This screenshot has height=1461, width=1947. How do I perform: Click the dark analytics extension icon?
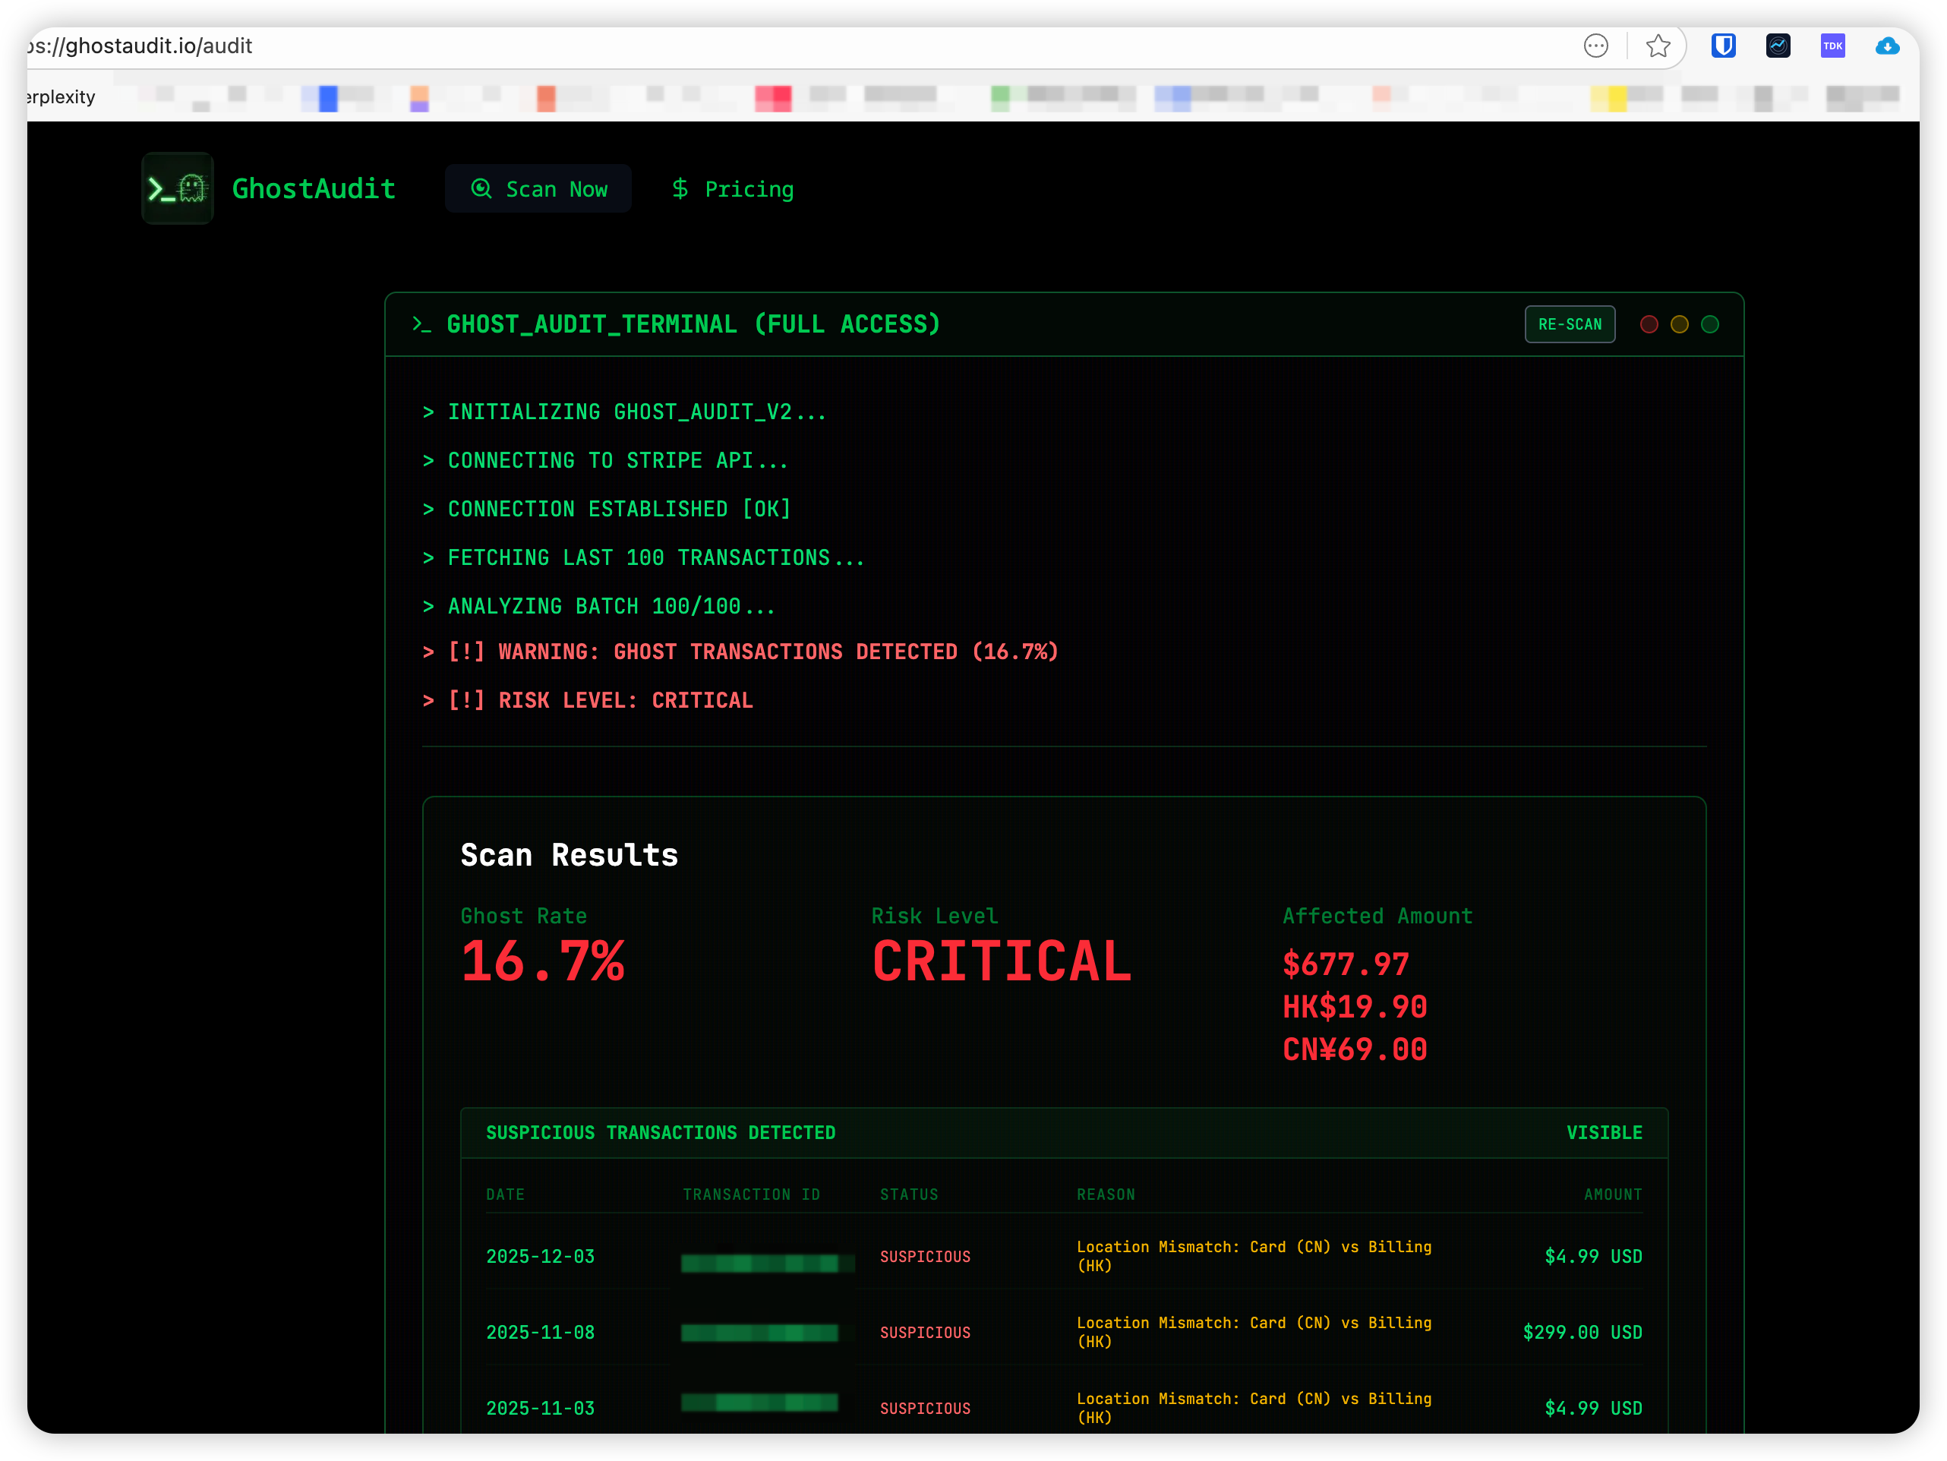1778,46
